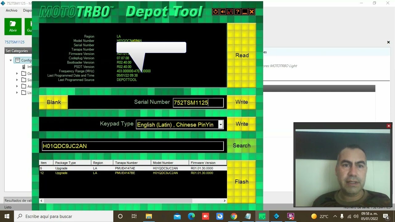This screenshot has height=222, width=395.
Task: Launch Google Chrome from taskbar
Action: pyautogui.click(x=234, y=216)
